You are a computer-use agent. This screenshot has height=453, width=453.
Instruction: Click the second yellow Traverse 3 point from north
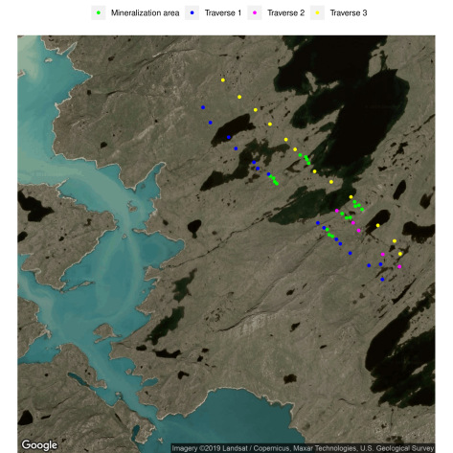[239, 97]
